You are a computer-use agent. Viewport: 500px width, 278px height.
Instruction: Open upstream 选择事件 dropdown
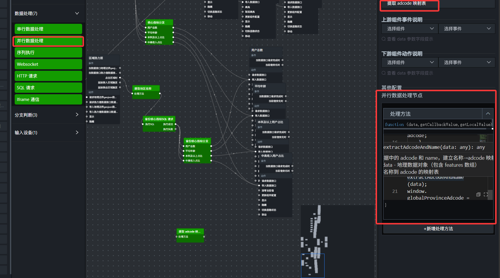(x=467, y=28)
